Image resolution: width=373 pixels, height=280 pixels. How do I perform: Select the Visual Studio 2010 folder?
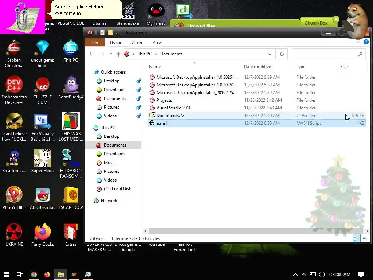pos(257,108)
